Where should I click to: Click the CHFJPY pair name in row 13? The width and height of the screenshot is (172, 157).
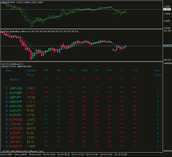coord(15,142)
